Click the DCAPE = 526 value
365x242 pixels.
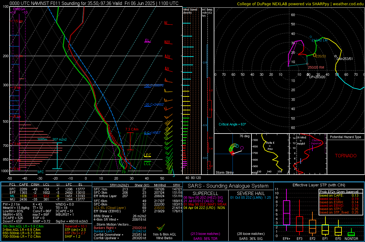click(13, 218)
